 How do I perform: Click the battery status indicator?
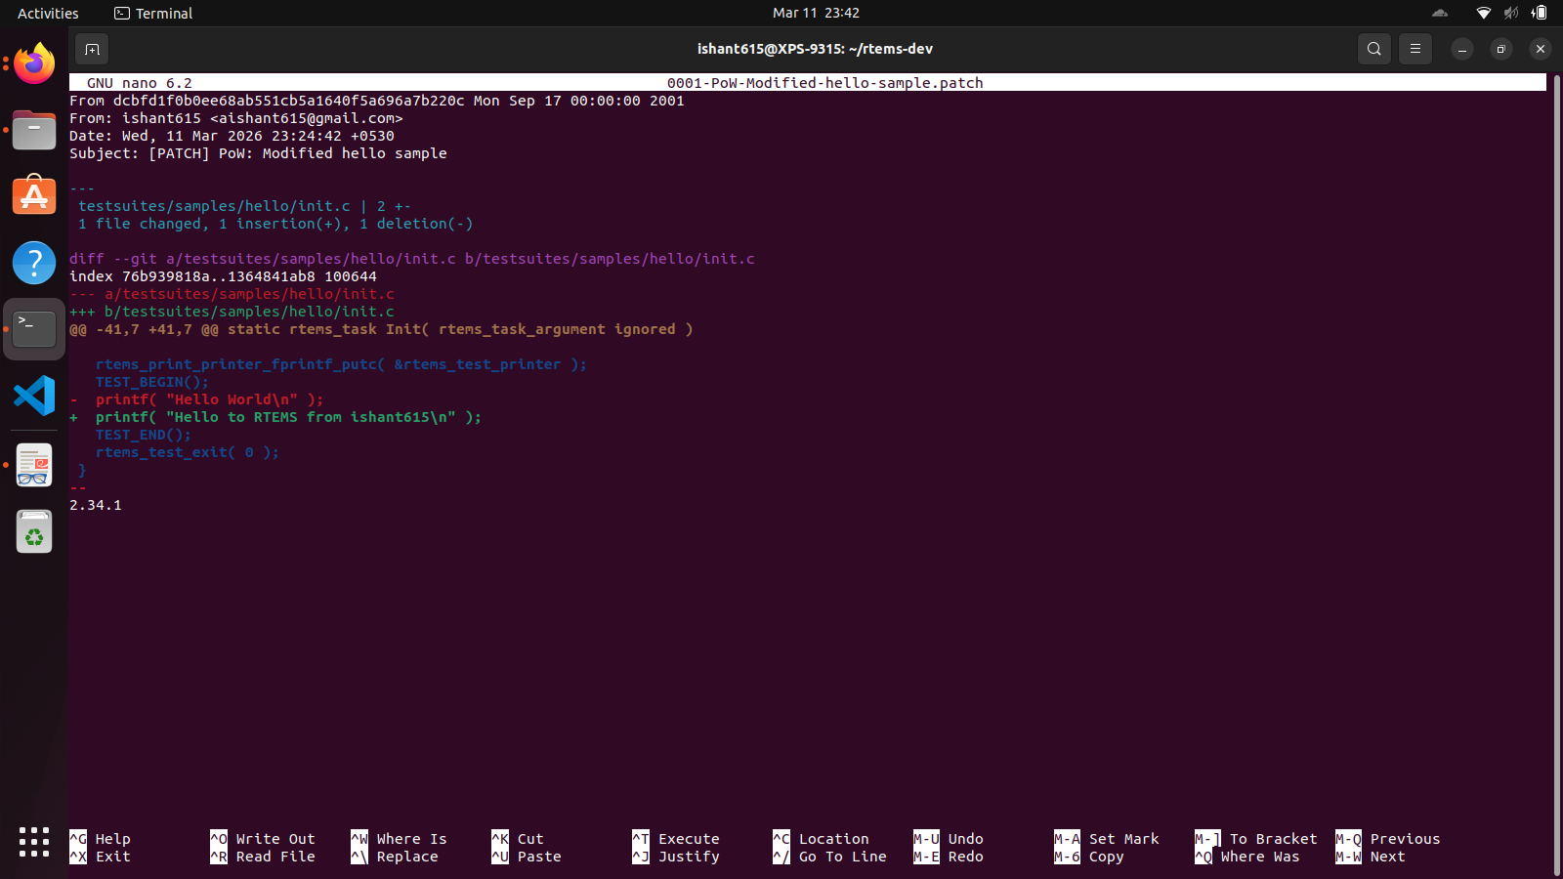(1540, 13)
